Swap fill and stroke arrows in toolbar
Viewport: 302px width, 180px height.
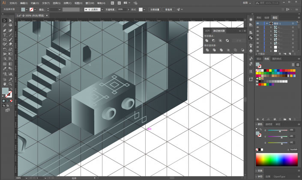pos(11,89)
